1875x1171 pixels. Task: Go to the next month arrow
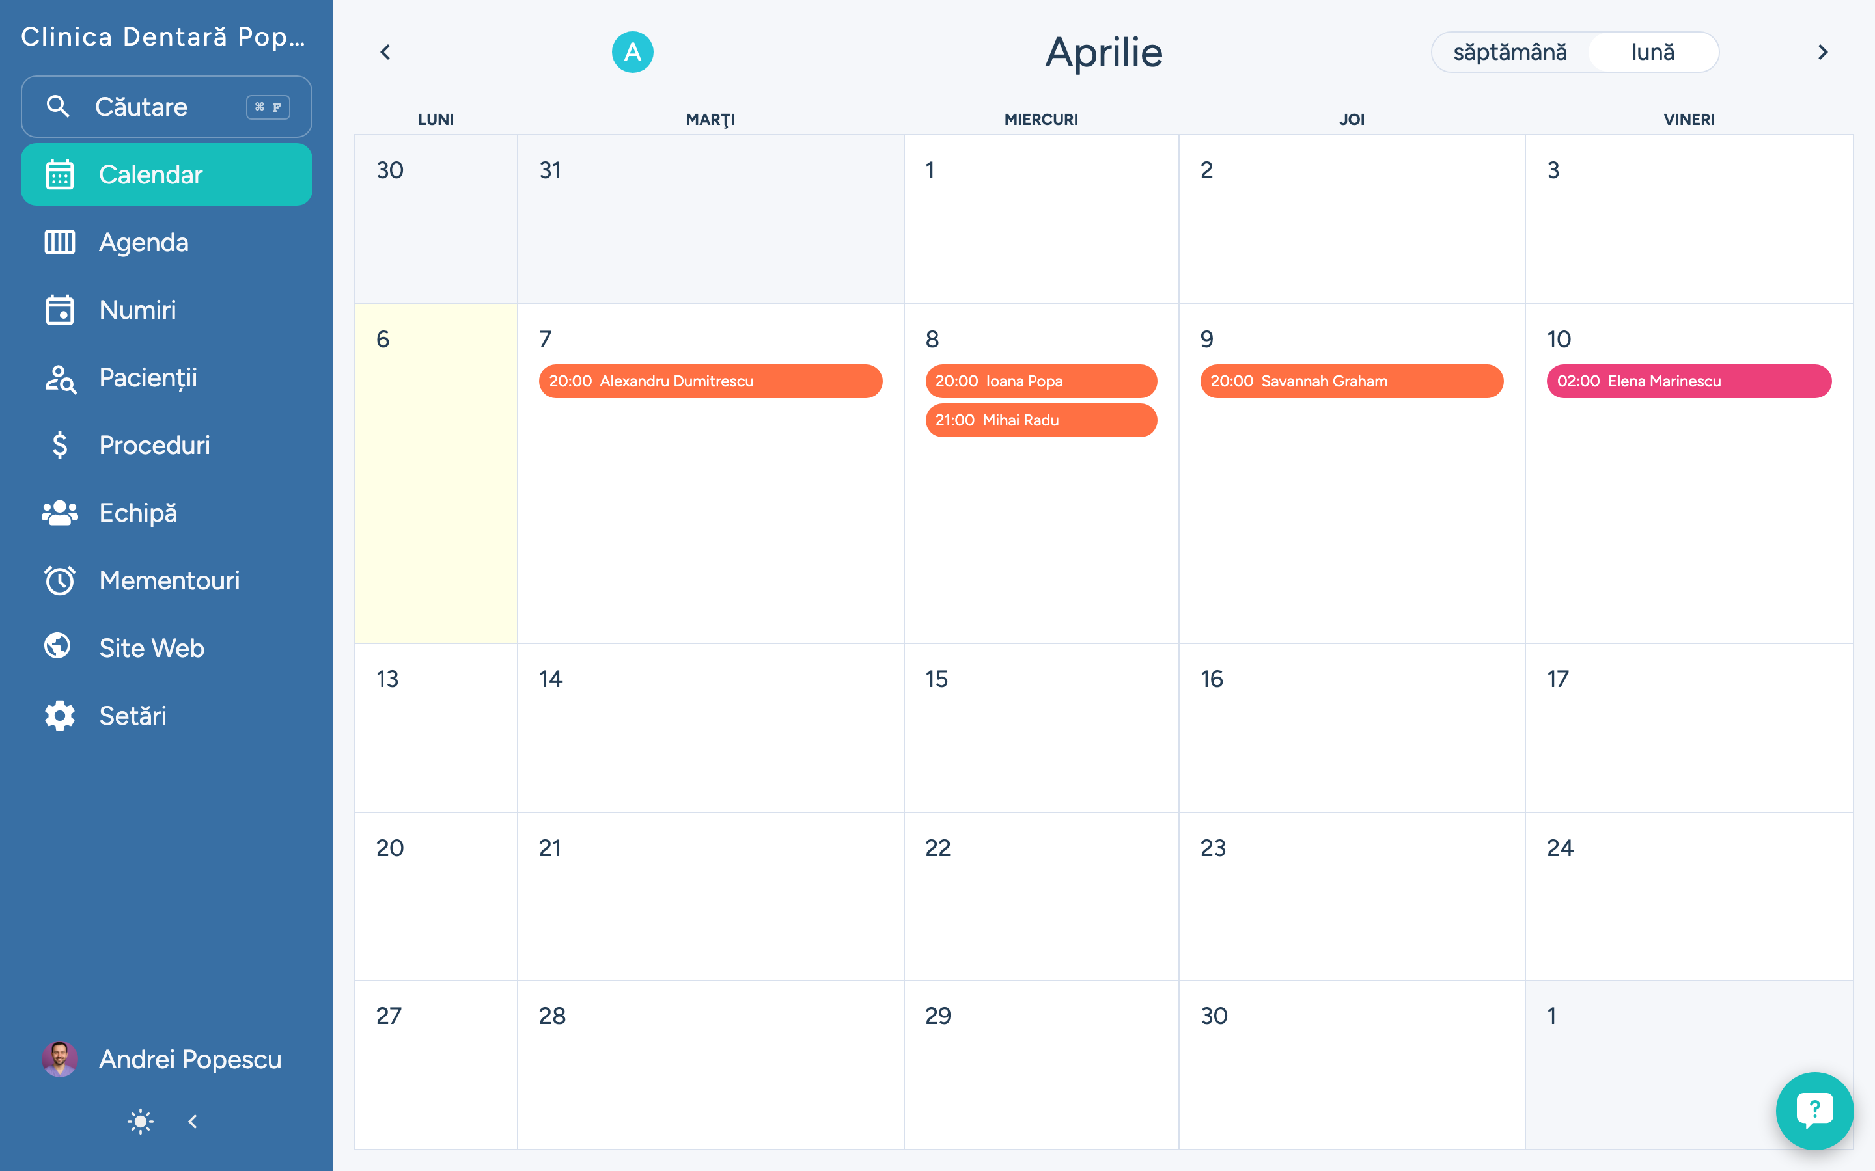click(x=1822, y=53)
